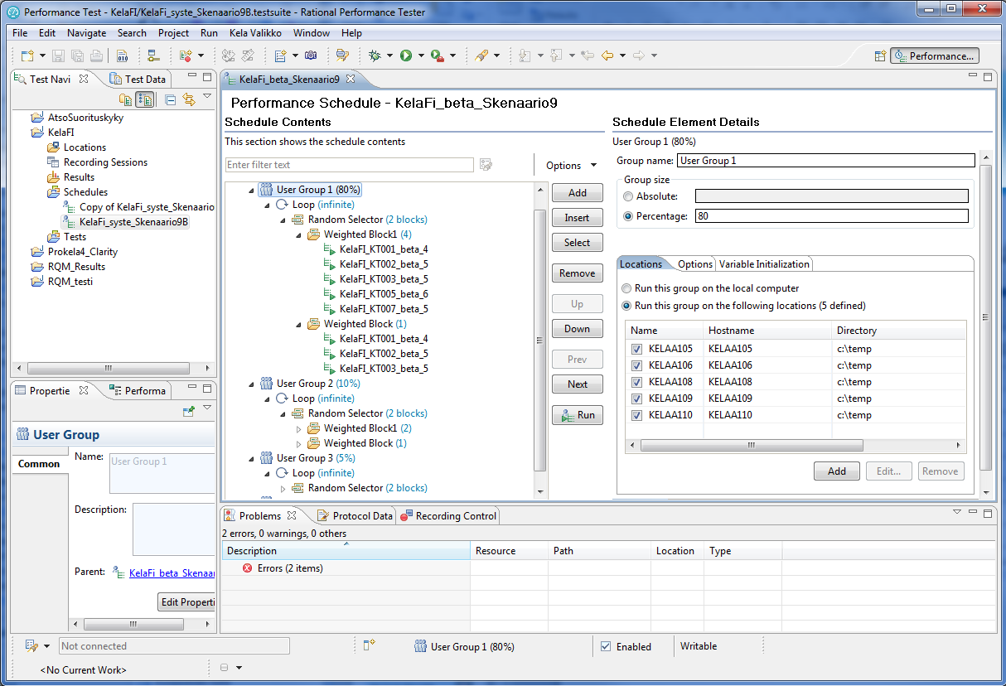Click the Collapse All icon in Test Navigator
Image resolution: width=1006 pixels, height=686 pixels.
(x=171, y=99)
